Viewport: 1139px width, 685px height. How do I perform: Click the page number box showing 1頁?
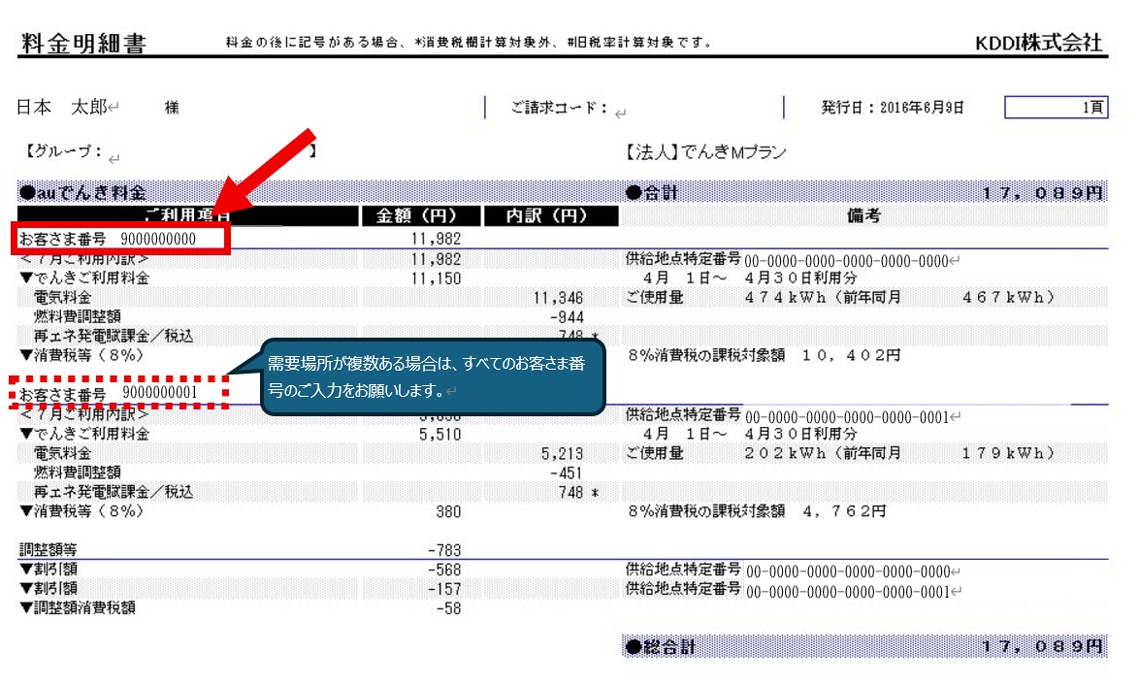click(1056, 108)
